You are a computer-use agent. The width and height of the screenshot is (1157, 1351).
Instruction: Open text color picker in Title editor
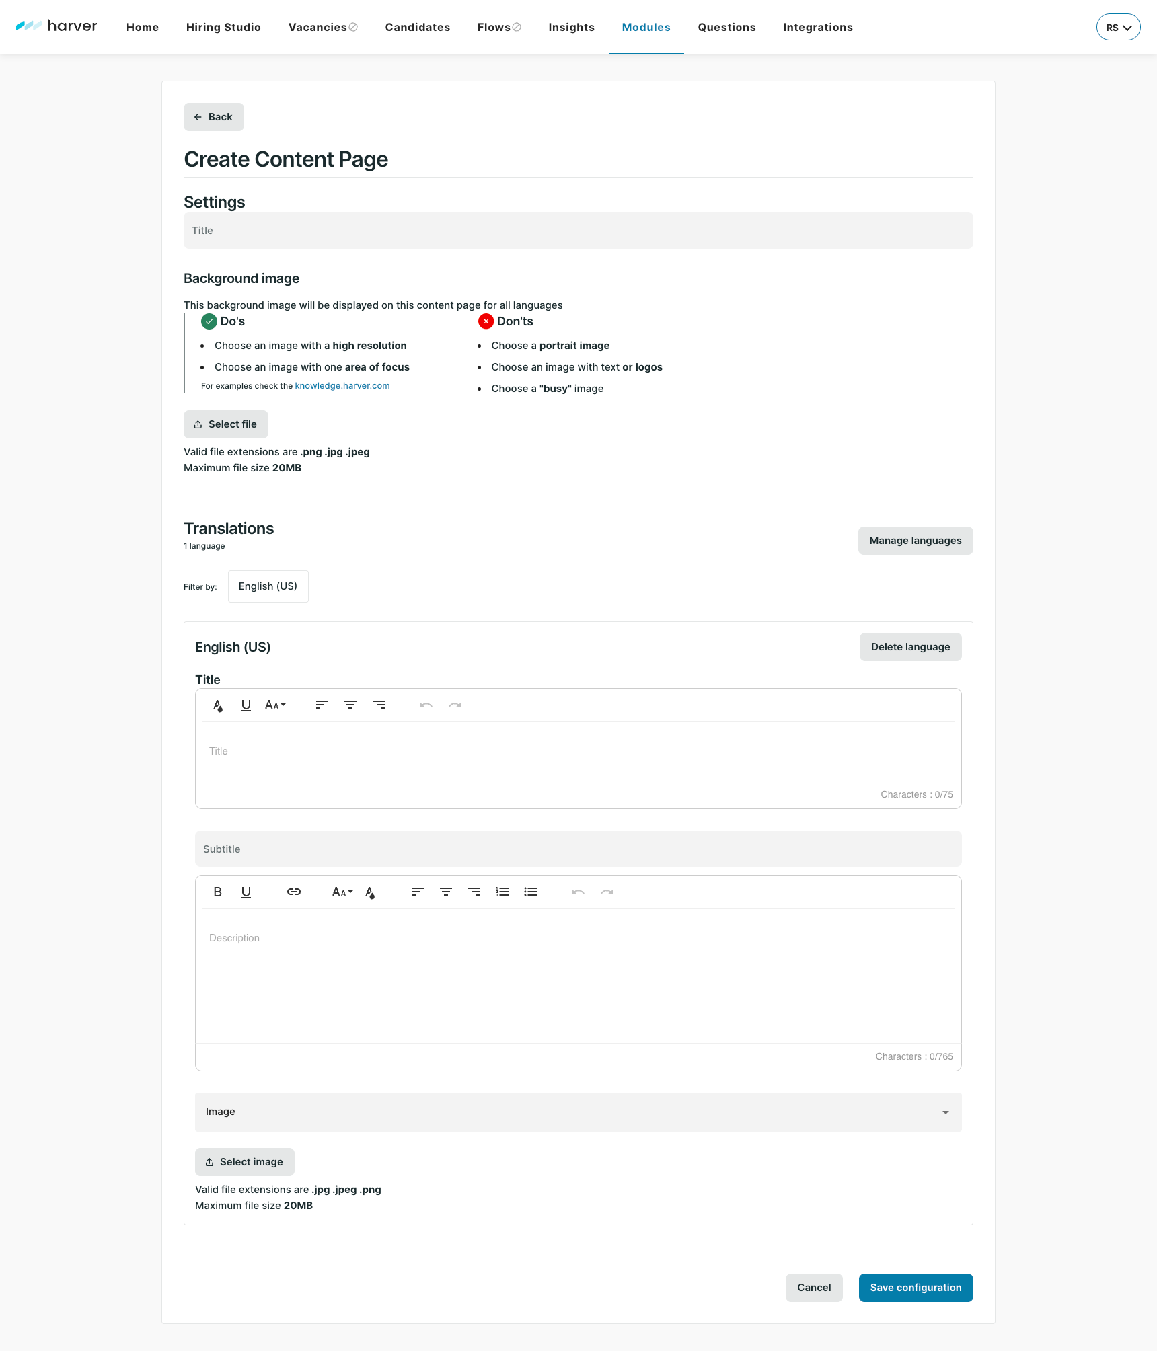pos(218,705)
